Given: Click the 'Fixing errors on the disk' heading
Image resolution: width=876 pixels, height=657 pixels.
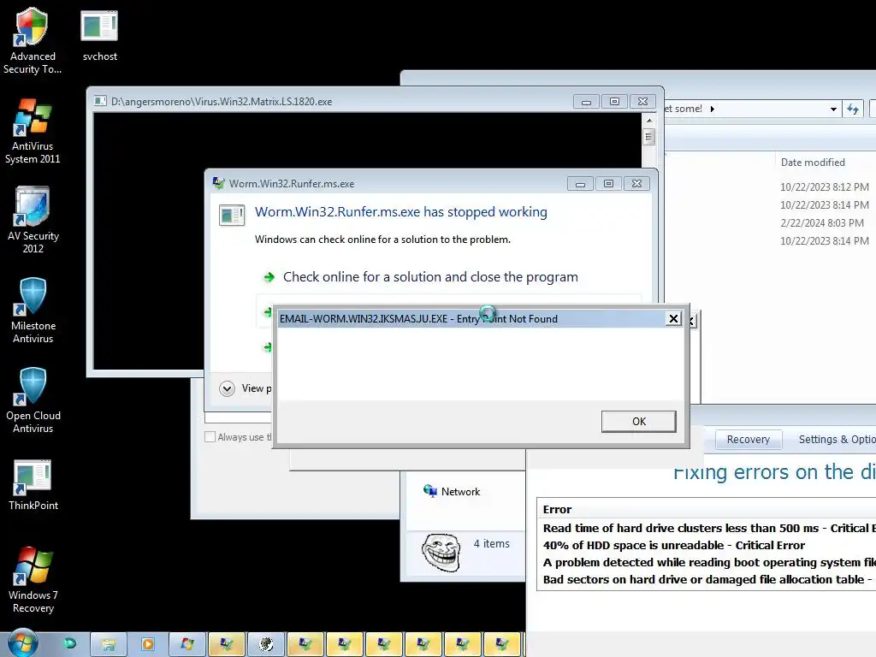Looking at the screenshot, I should (x=774, y=472).
